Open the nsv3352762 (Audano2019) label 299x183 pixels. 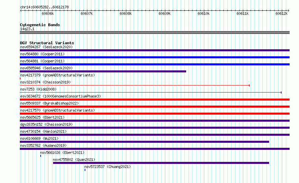pos(43,145)
